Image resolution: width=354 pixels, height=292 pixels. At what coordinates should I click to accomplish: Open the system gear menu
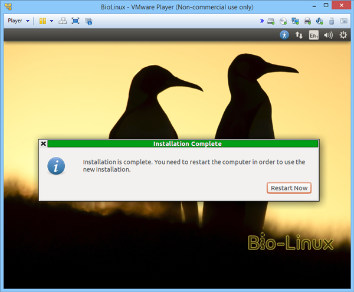click(343, 35)
